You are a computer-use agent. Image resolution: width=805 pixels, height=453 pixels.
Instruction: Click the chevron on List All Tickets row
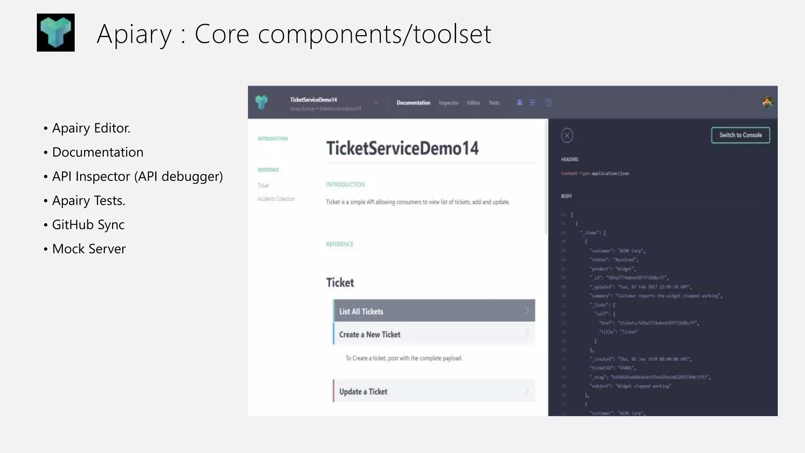tap(527, 311)
